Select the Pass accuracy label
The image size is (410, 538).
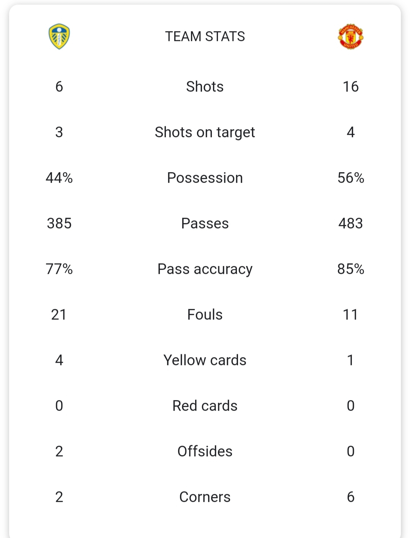(x=205, y=269)
